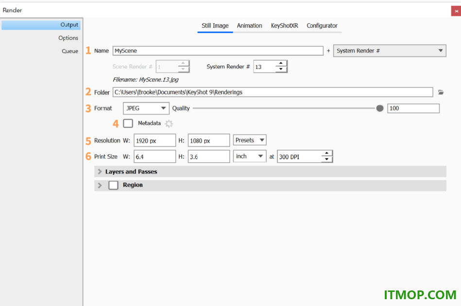Enable the Metadata checkbox

tap(128, 123)
